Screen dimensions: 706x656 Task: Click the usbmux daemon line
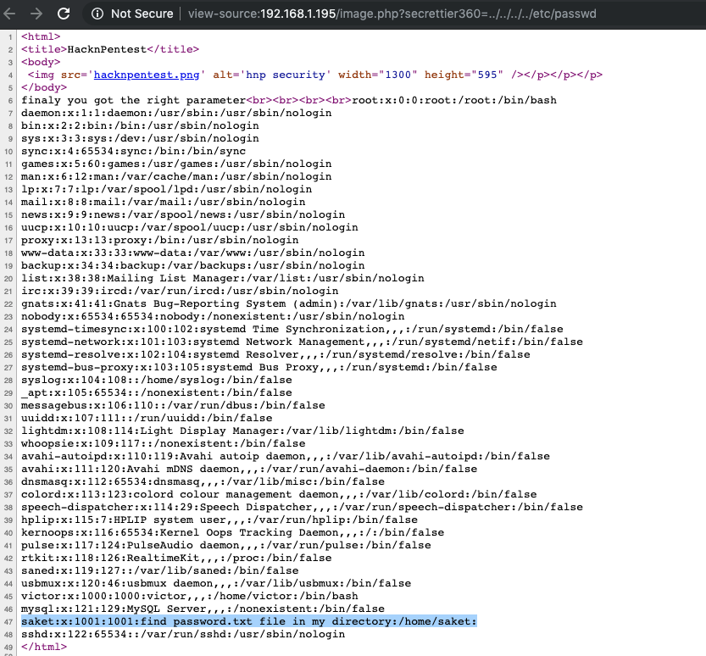tap(215, 583)
